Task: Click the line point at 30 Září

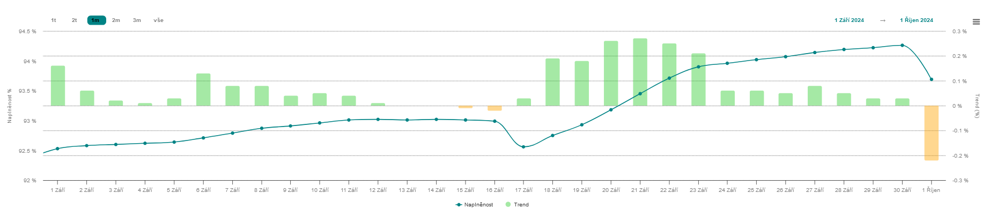Action: [902, 46]
